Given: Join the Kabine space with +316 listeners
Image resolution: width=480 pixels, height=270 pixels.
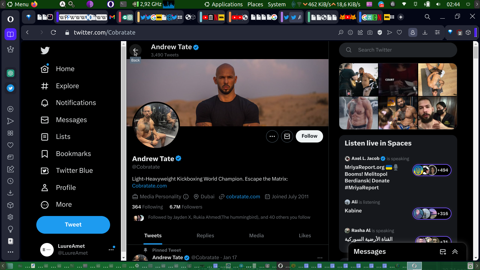Looking at the screenshot, I should 432,214.
